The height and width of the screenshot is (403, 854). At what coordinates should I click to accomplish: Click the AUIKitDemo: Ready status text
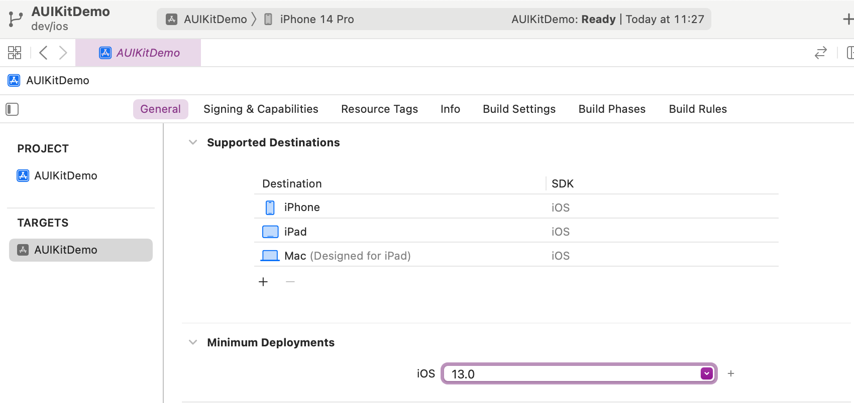(x=564, y=19)
